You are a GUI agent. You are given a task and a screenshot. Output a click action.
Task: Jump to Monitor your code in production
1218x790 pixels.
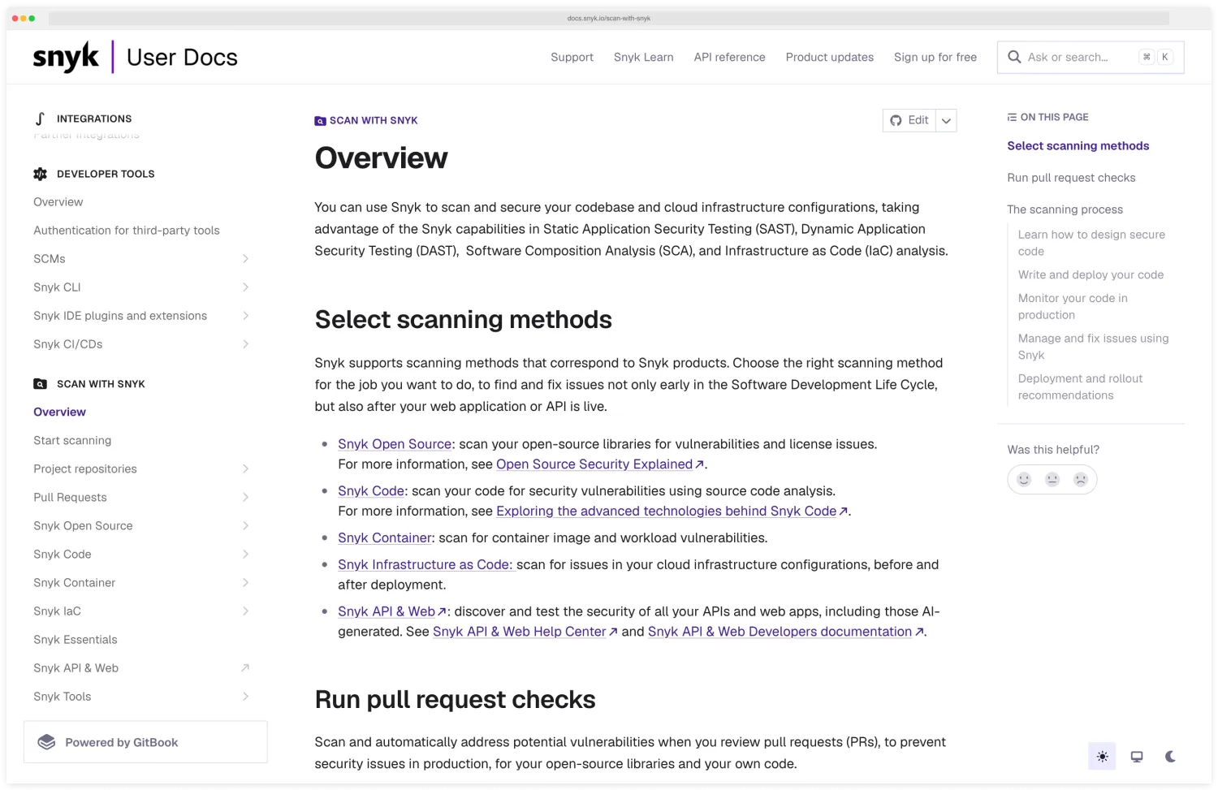pos(1073,306)
